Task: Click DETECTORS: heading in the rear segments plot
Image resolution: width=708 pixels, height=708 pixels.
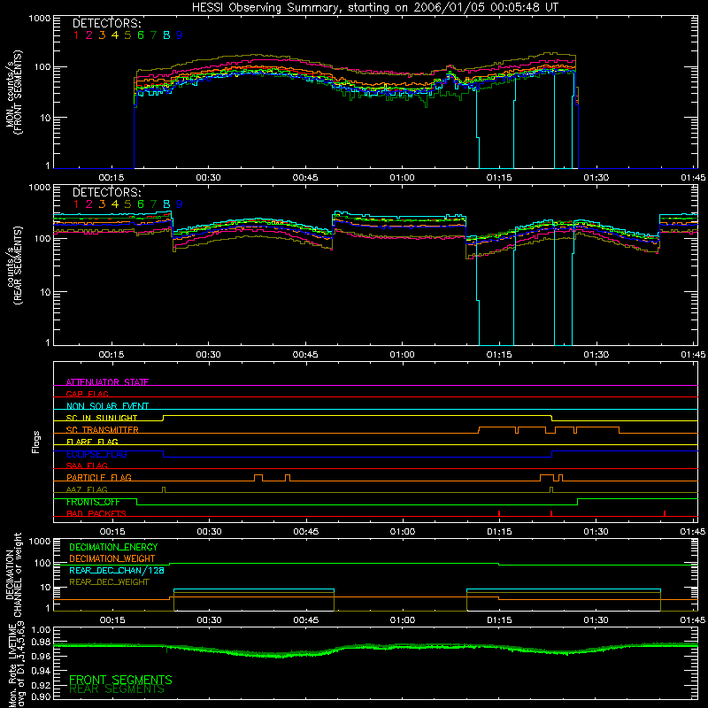Action: tap(107, 192)
